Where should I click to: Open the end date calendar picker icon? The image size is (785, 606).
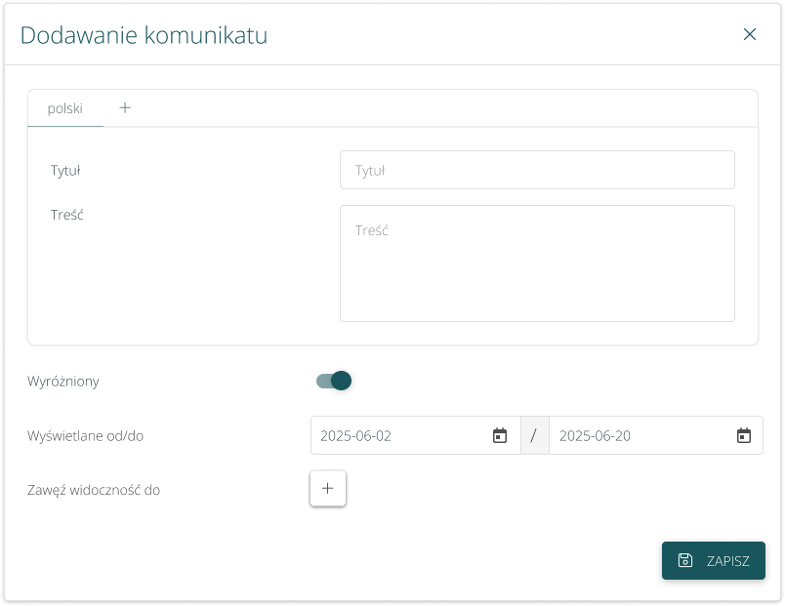(743, 436)
